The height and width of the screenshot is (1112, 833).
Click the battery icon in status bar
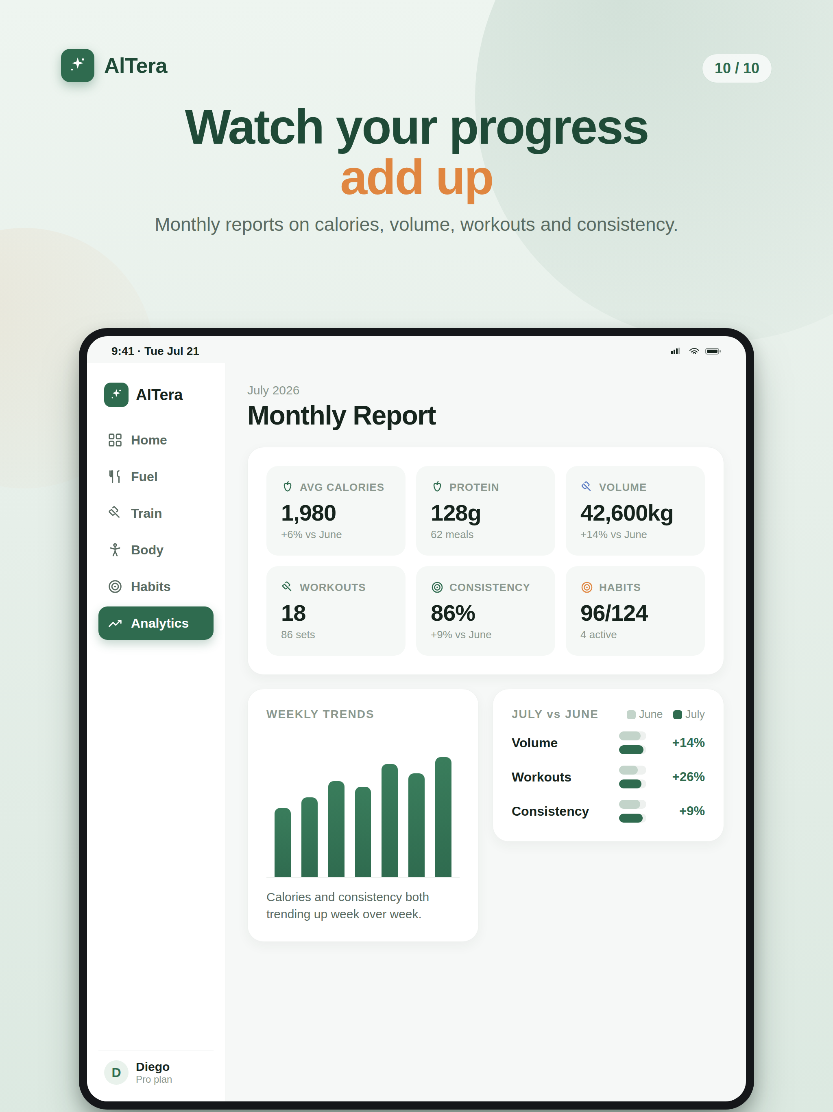[x=713, y=351]
